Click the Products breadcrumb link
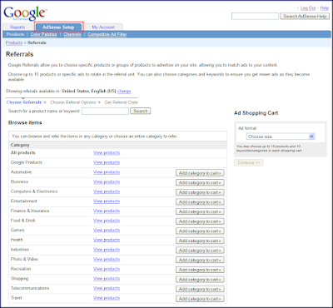The width and height of the screenshot is (333, 308). 14,42
